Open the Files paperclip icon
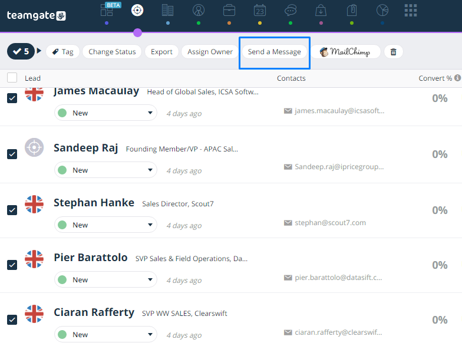Screen dimensions: 462x346 pyautogui.click(x=352, y=11)
